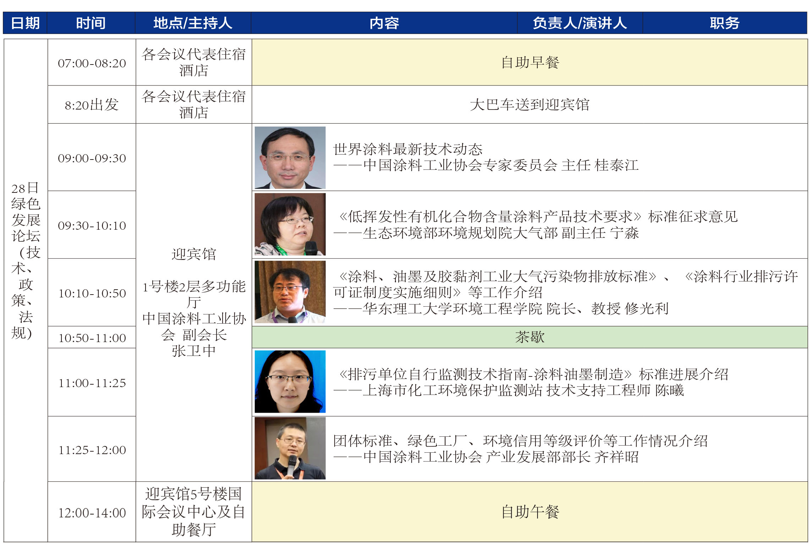The width and height of the screenshot is (812, 553).
Task: Click the 日期 column header
Action: coord(25,23)
